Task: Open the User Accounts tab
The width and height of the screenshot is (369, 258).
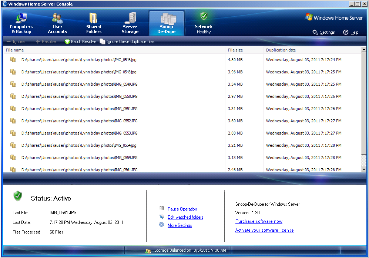Action: tap(57, 23)
